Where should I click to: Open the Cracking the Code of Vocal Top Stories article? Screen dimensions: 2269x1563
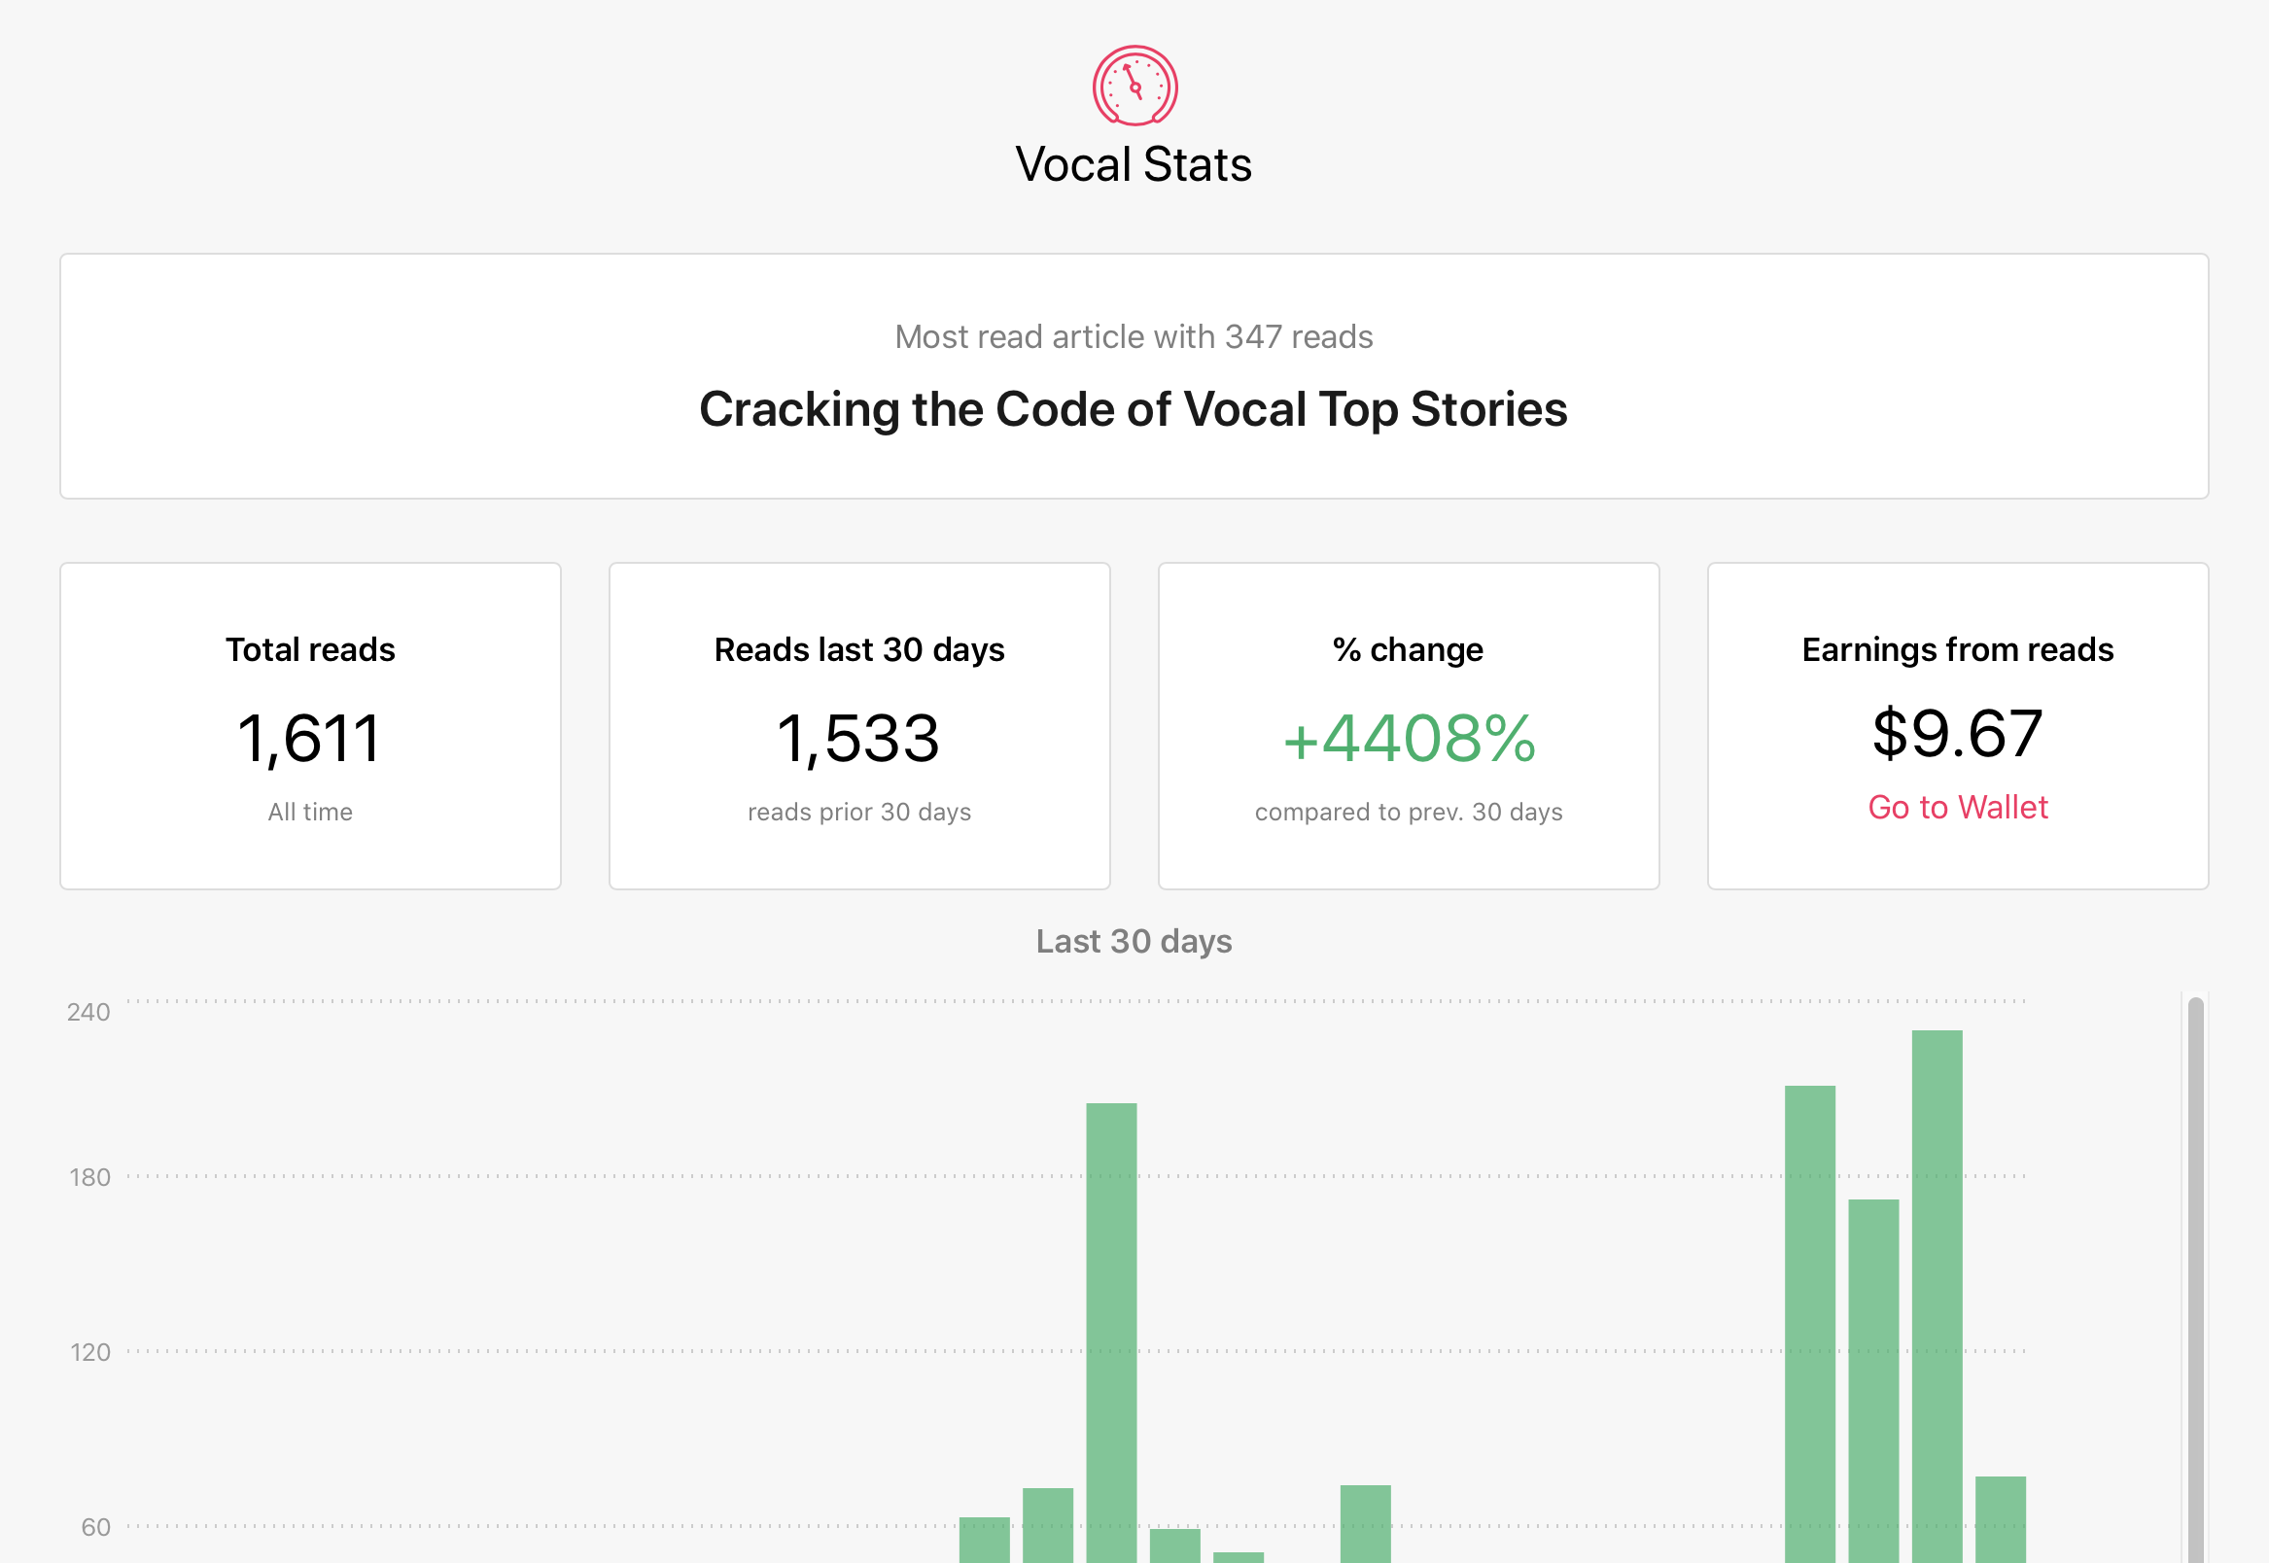[1133, 409]
